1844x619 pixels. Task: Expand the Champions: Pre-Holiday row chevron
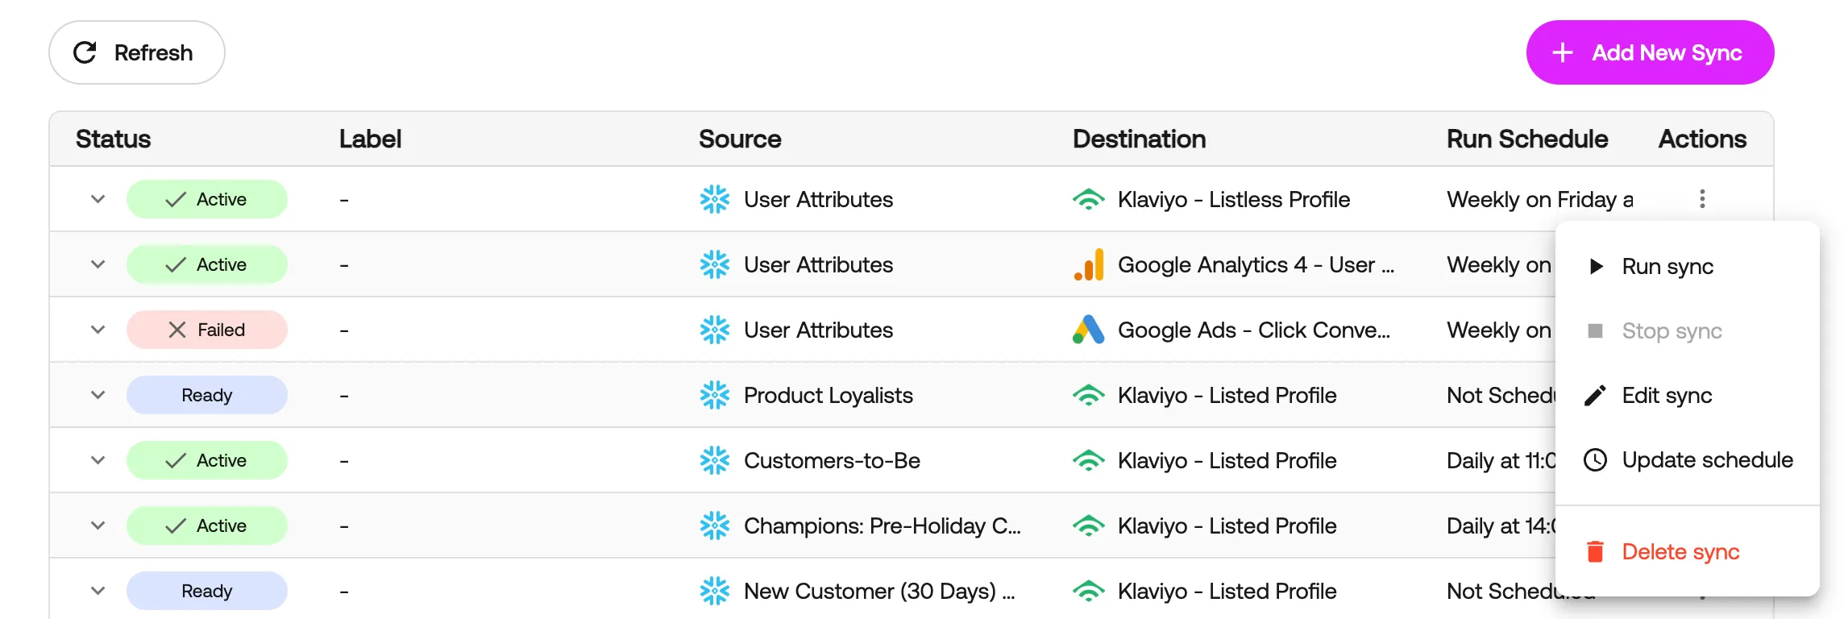(x=98, y=526)
